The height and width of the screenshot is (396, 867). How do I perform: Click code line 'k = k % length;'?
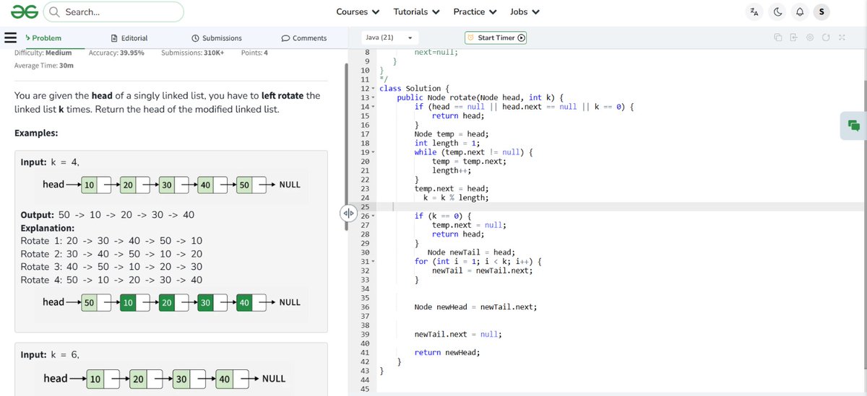[455, 198]
